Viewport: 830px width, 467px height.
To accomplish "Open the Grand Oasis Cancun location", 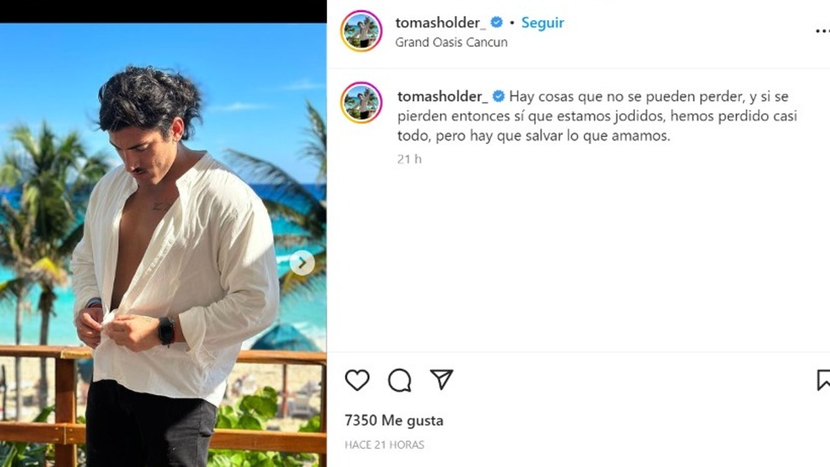I will pos(451,42).
